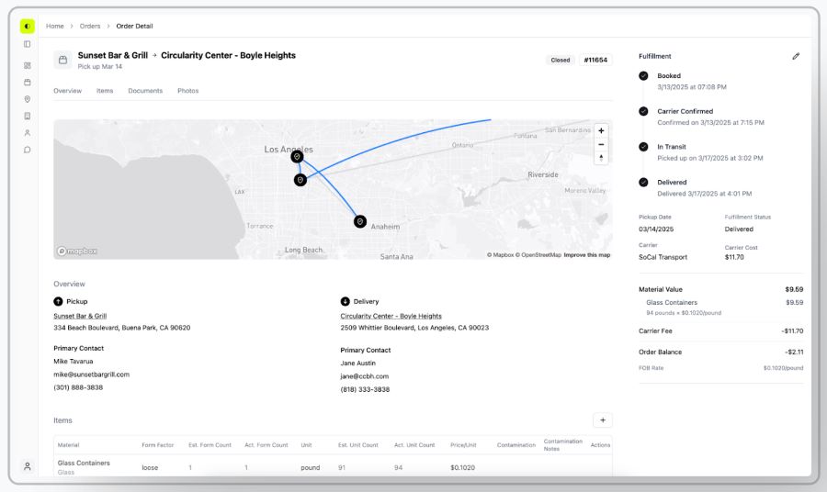
Task: Click Improve this map link
Action: [x=586, y=255]
